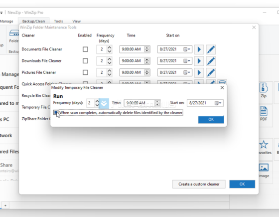279x217 pixels.
Task: Edit the Documents File Cleaner settings
Action: click(211, 49)
